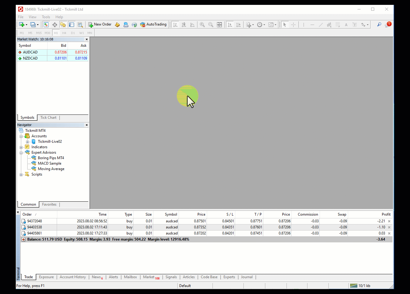
Task: Switch to the Account History tab
Action: point(72,277)
